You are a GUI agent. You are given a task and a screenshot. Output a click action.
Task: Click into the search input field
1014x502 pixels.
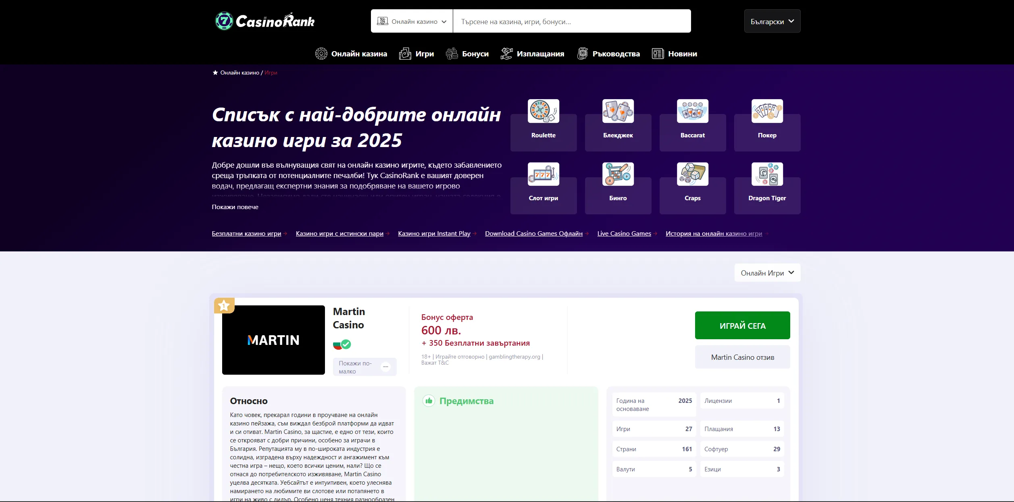pos(572,21)
